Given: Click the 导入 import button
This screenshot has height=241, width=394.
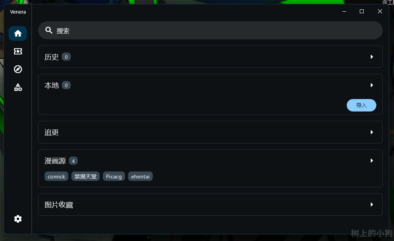Looking at the screenshot, I should [361, 105].
